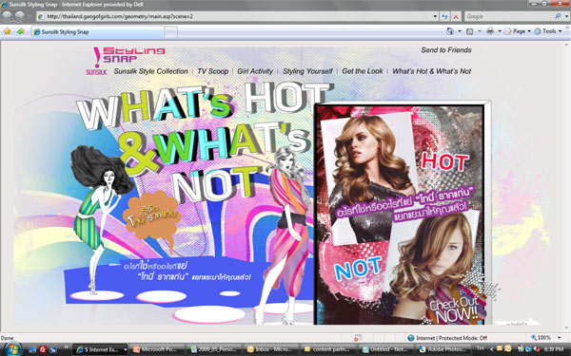Click the Add to Favorites icon
The image size is (571, 356).
click(x=20, y=31)
